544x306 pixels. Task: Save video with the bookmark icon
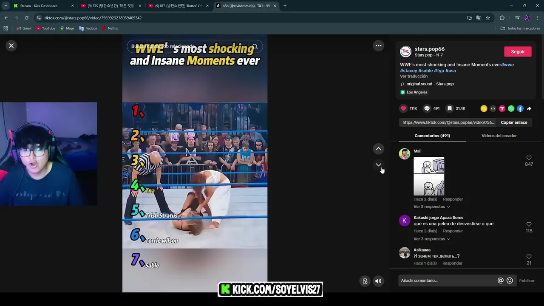coord(449,108)
